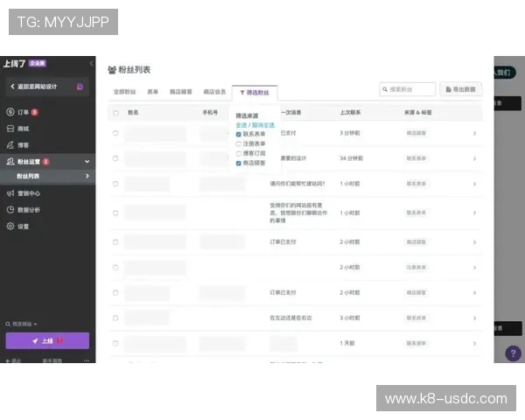This screenshot has width=525, height=420.
Task: Click the magnifier icon in the search box
Action: (385, 89)
